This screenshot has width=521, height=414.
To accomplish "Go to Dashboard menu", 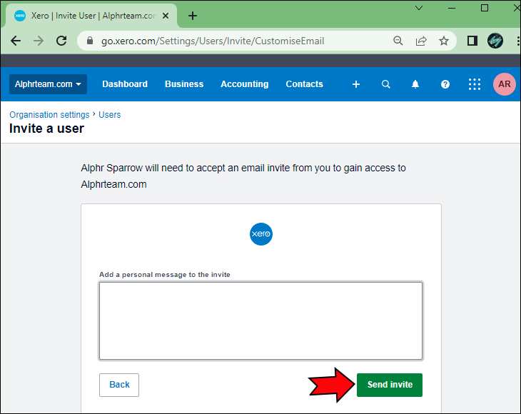I will click(x=125, y=84).
